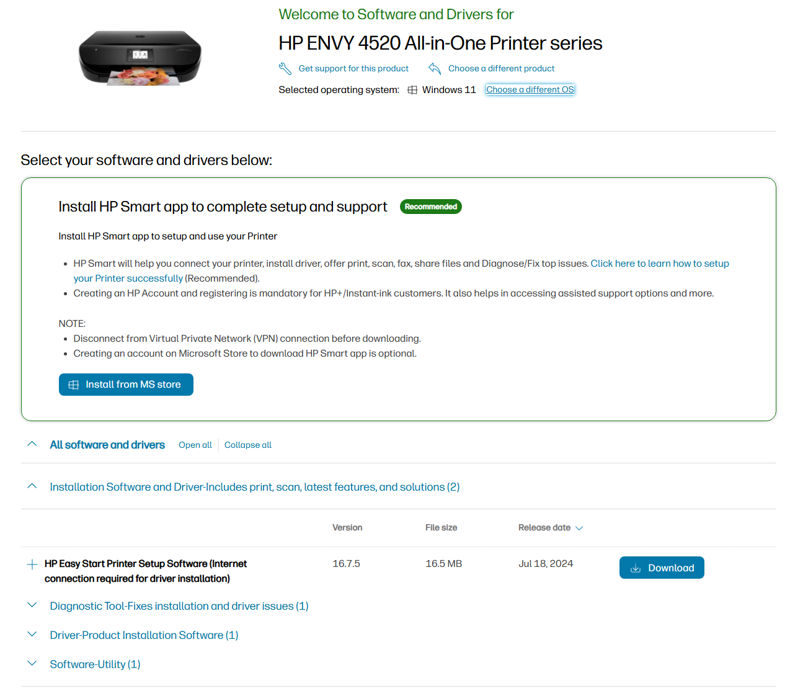The image size is (790, 691).
Task: Open the learn how to setup printer link
Action: click(x=659, y=264)
